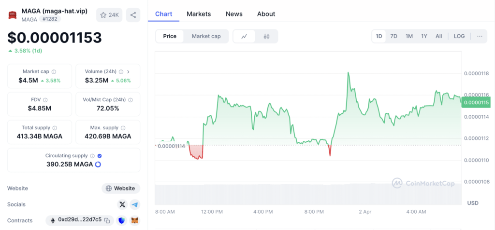Set chart range to 1M

(x=409, y=36)
